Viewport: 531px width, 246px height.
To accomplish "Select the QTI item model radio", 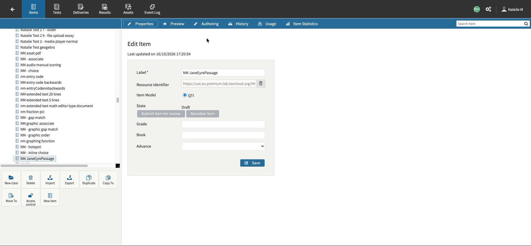I will click(x=185, y=95).
